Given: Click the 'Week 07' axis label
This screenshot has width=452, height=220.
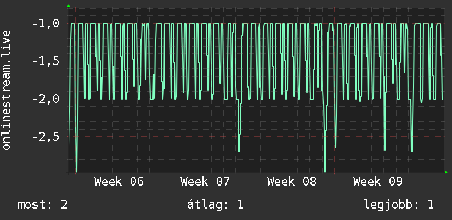Looking at the screenshot, I should tap(205, 182).
